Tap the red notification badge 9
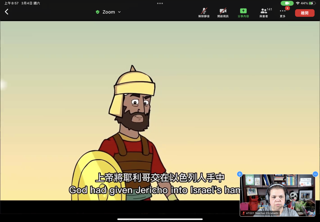This screenshot has width=320, height=222. point(287,8)
